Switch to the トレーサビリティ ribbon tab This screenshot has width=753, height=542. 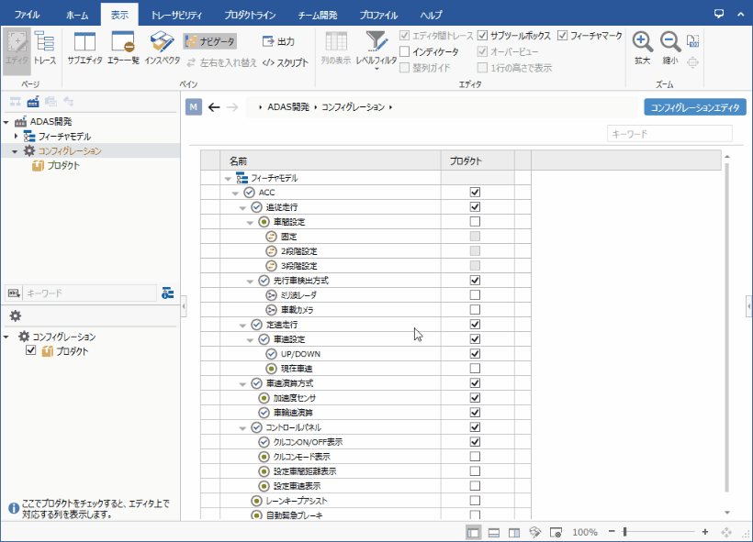(x=175, y=15)
